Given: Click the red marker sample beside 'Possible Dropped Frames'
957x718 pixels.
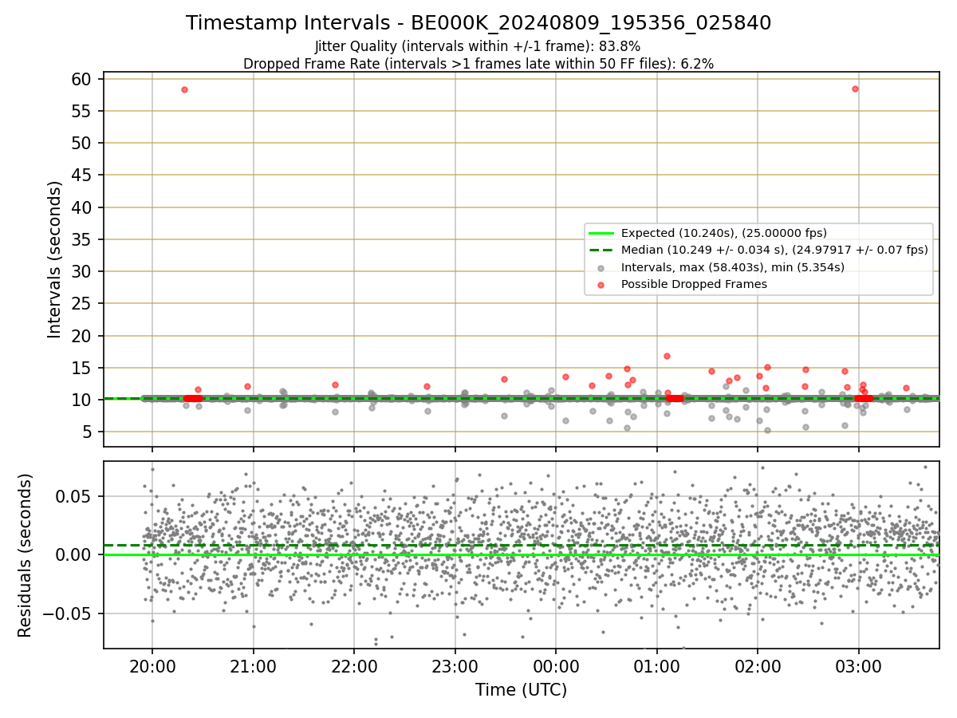Looking at the screenshot, I should [x=601, y=284].
